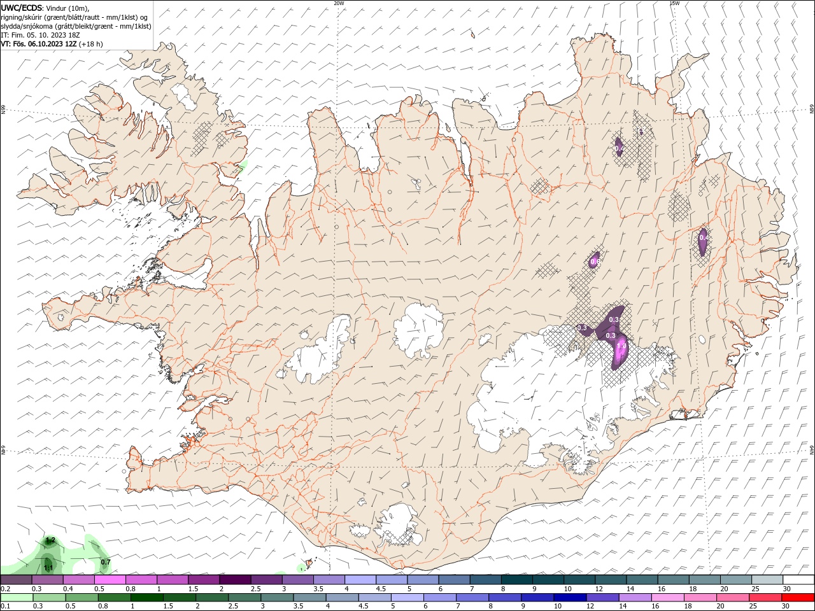
Task: Pick upper legend swatch between 8 and 9
Action: click(x=516, y=579)
